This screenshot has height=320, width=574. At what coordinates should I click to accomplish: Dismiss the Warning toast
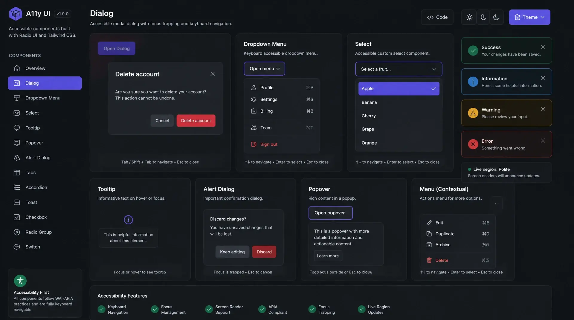click(x=543, y=110)
